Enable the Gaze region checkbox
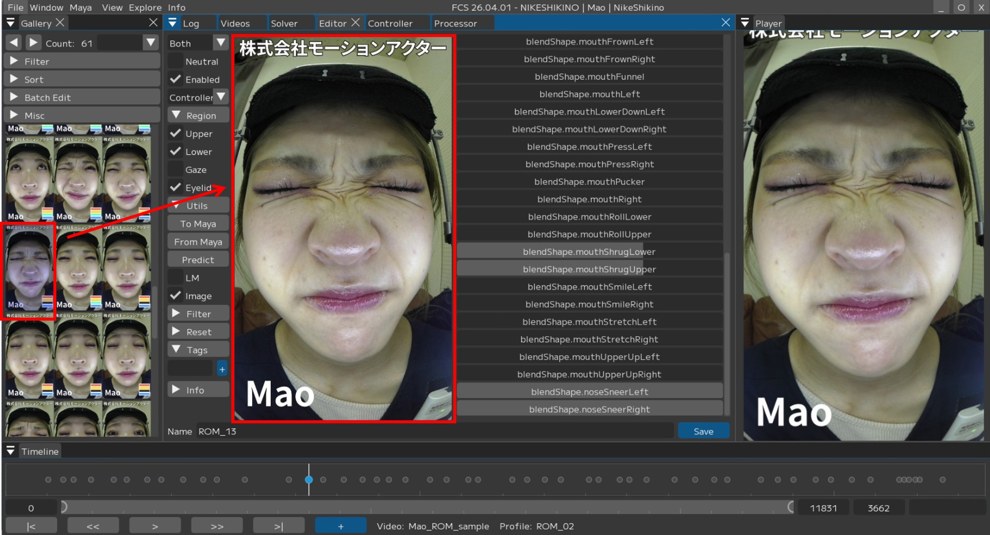This screenshot has width=990, height=535. point(175,169)
